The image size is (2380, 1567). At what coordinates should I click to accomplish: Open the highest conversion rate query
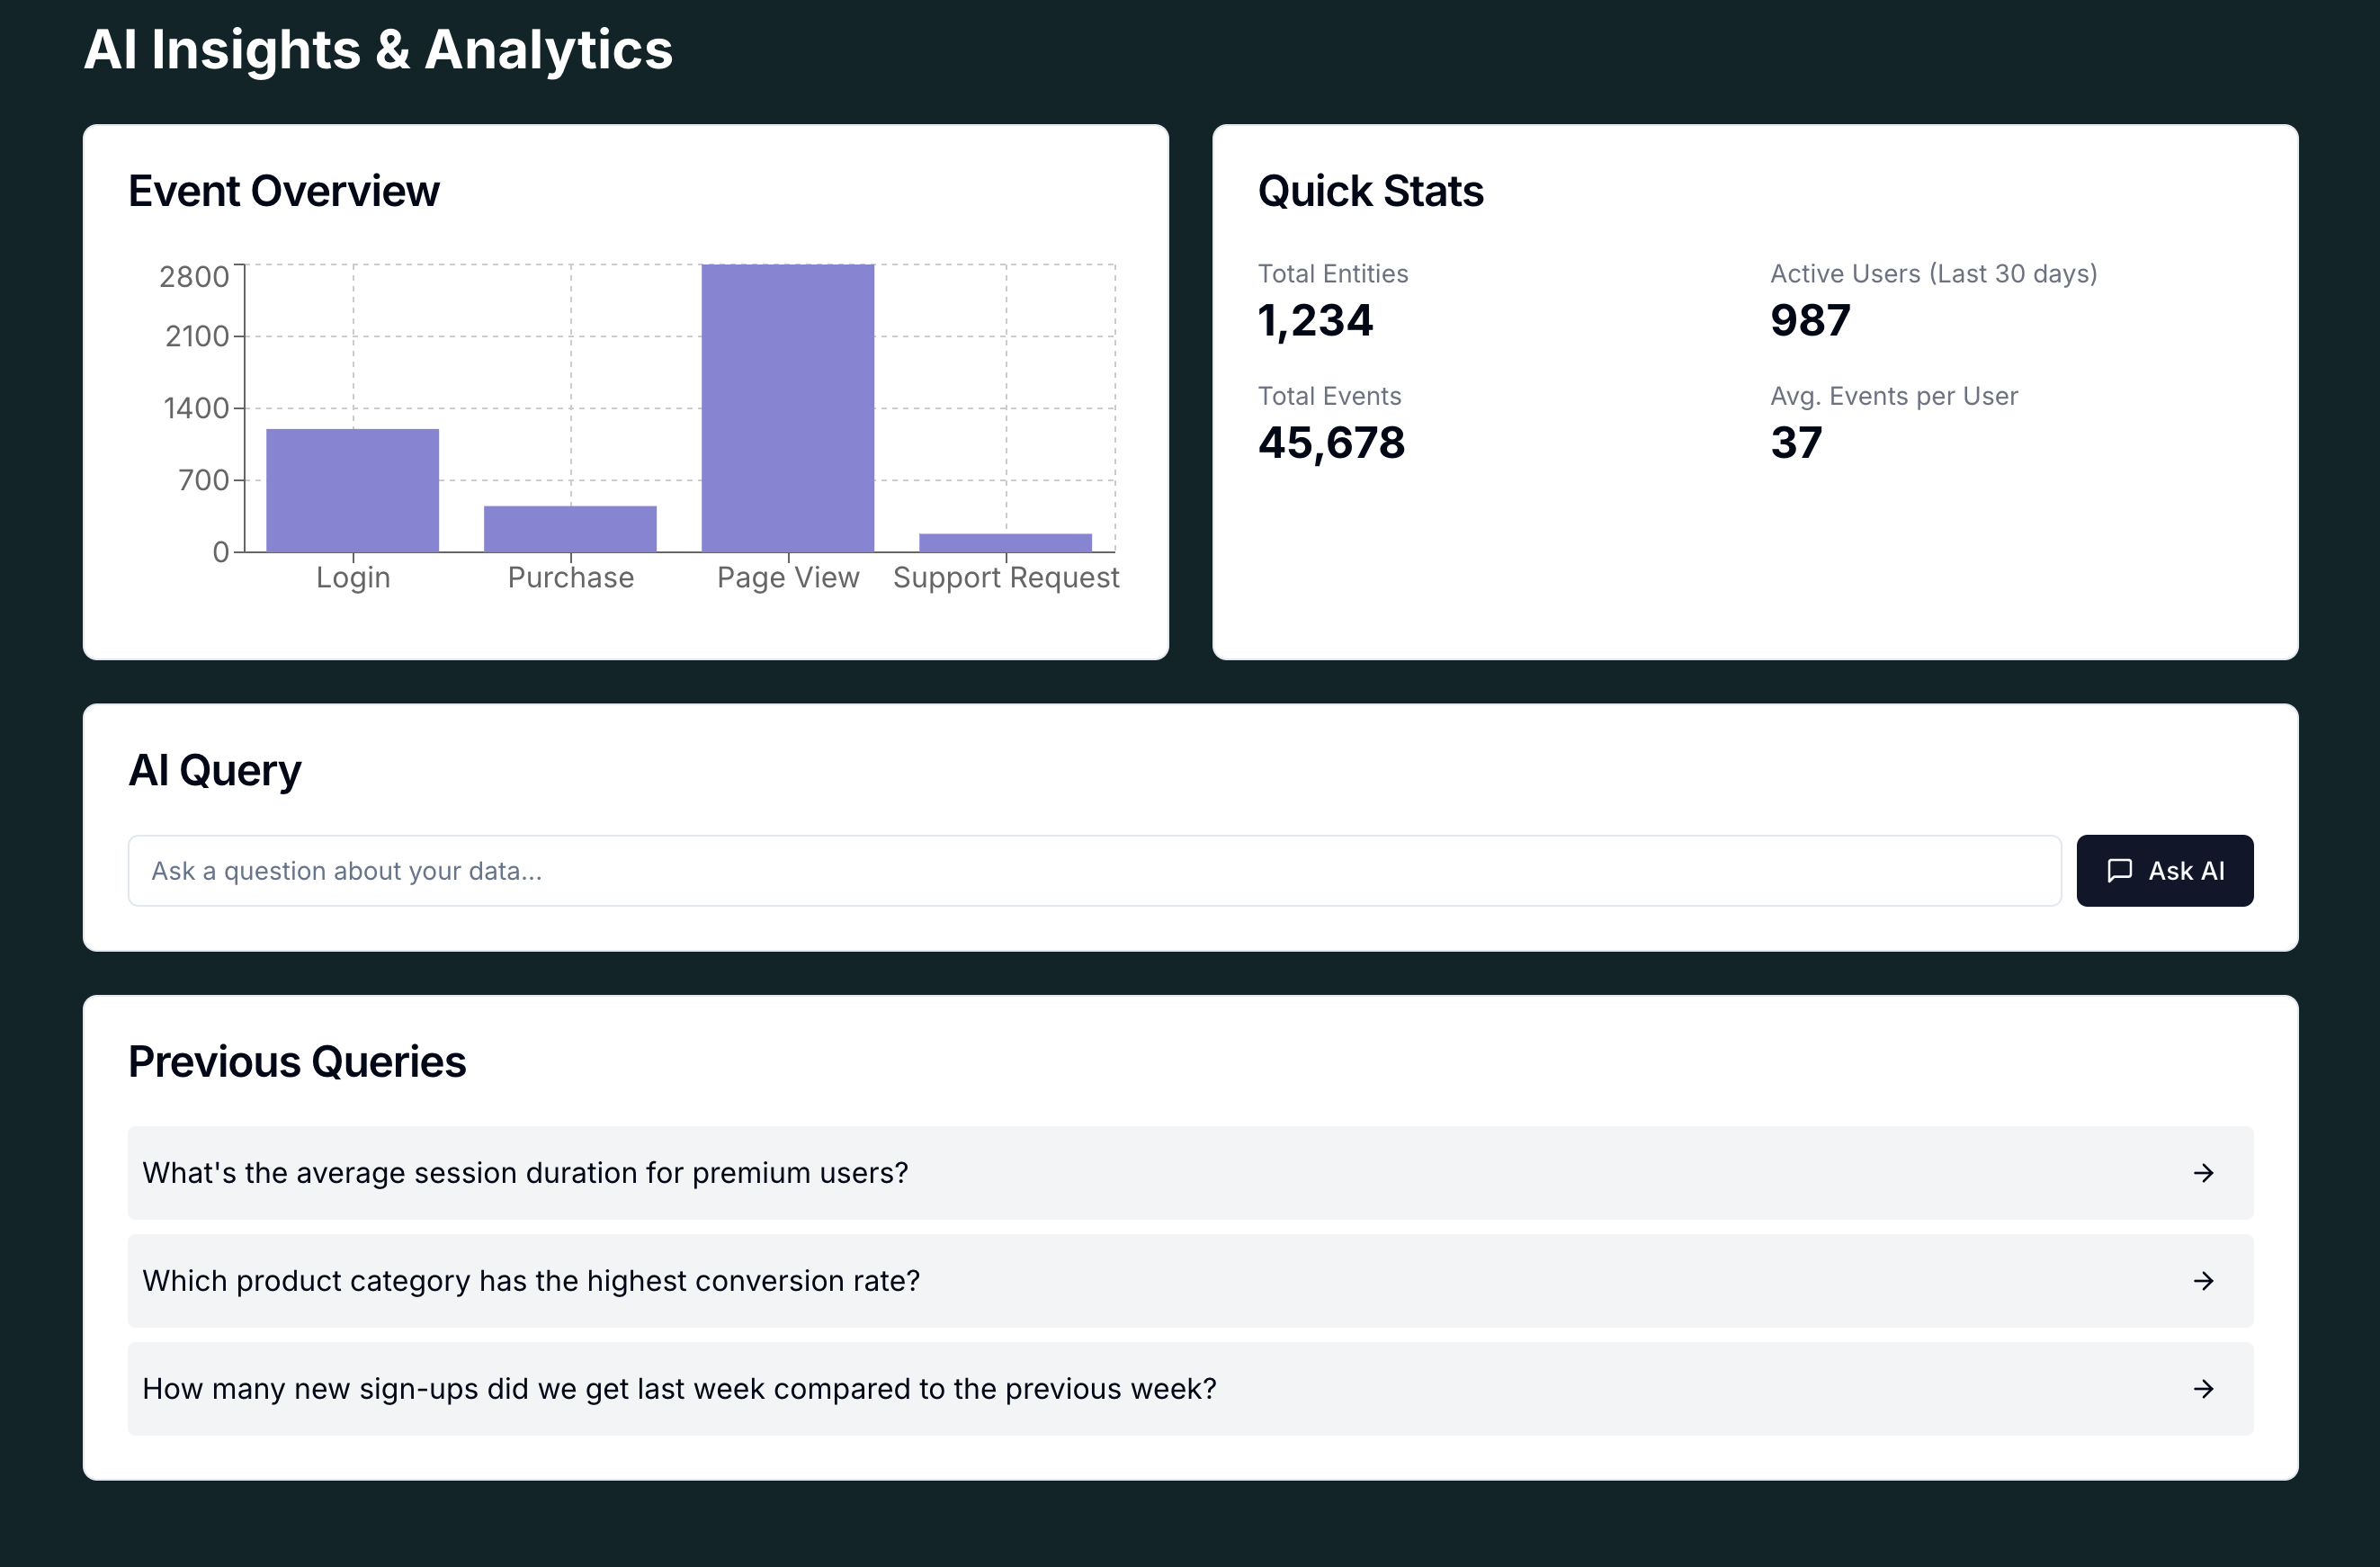pyautogui.click(x=531, y=1281)
